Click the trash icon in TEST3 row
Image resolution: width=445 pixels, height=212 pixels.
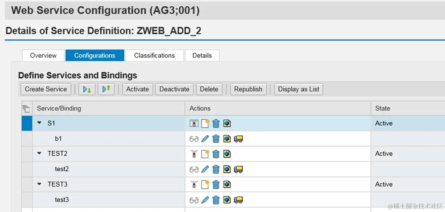[216, 184]
